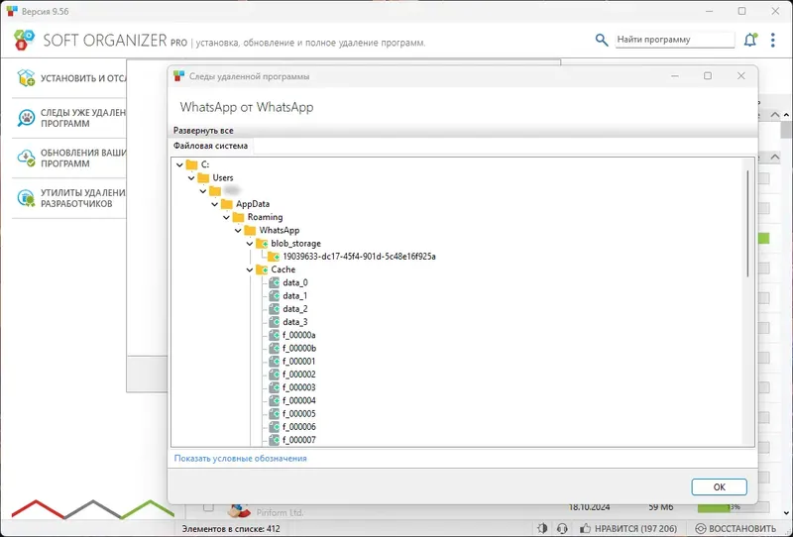
Task: Click ВОССТАНОВИТЬ button in status bar
Action: tap(736, 528)
